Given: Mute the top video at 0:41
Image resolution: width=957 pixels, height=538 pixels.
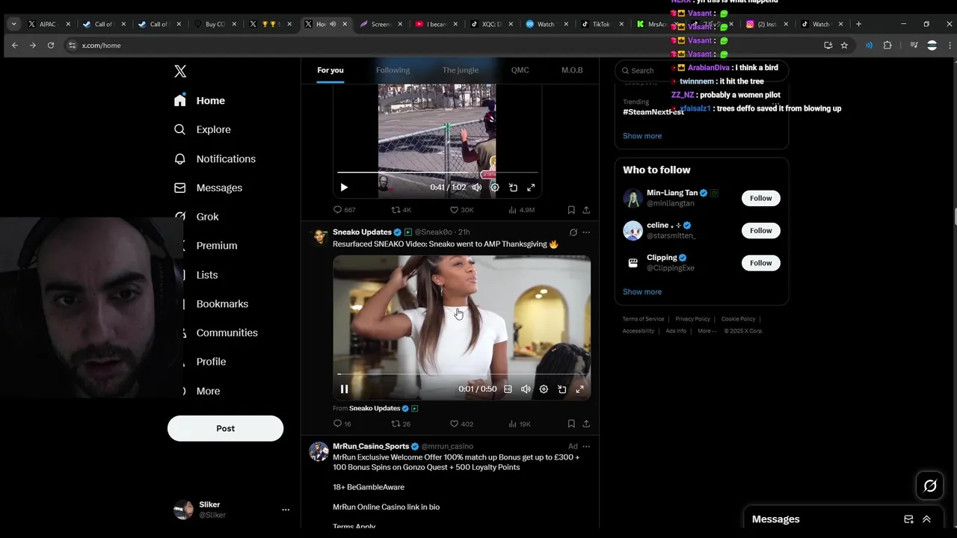Looking at the screenshot, I should (x=476, y=188).
